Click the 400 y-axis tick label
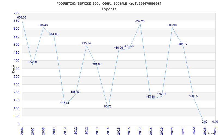The height and width of the screenshot is (136, 218). tap(16, 60)
